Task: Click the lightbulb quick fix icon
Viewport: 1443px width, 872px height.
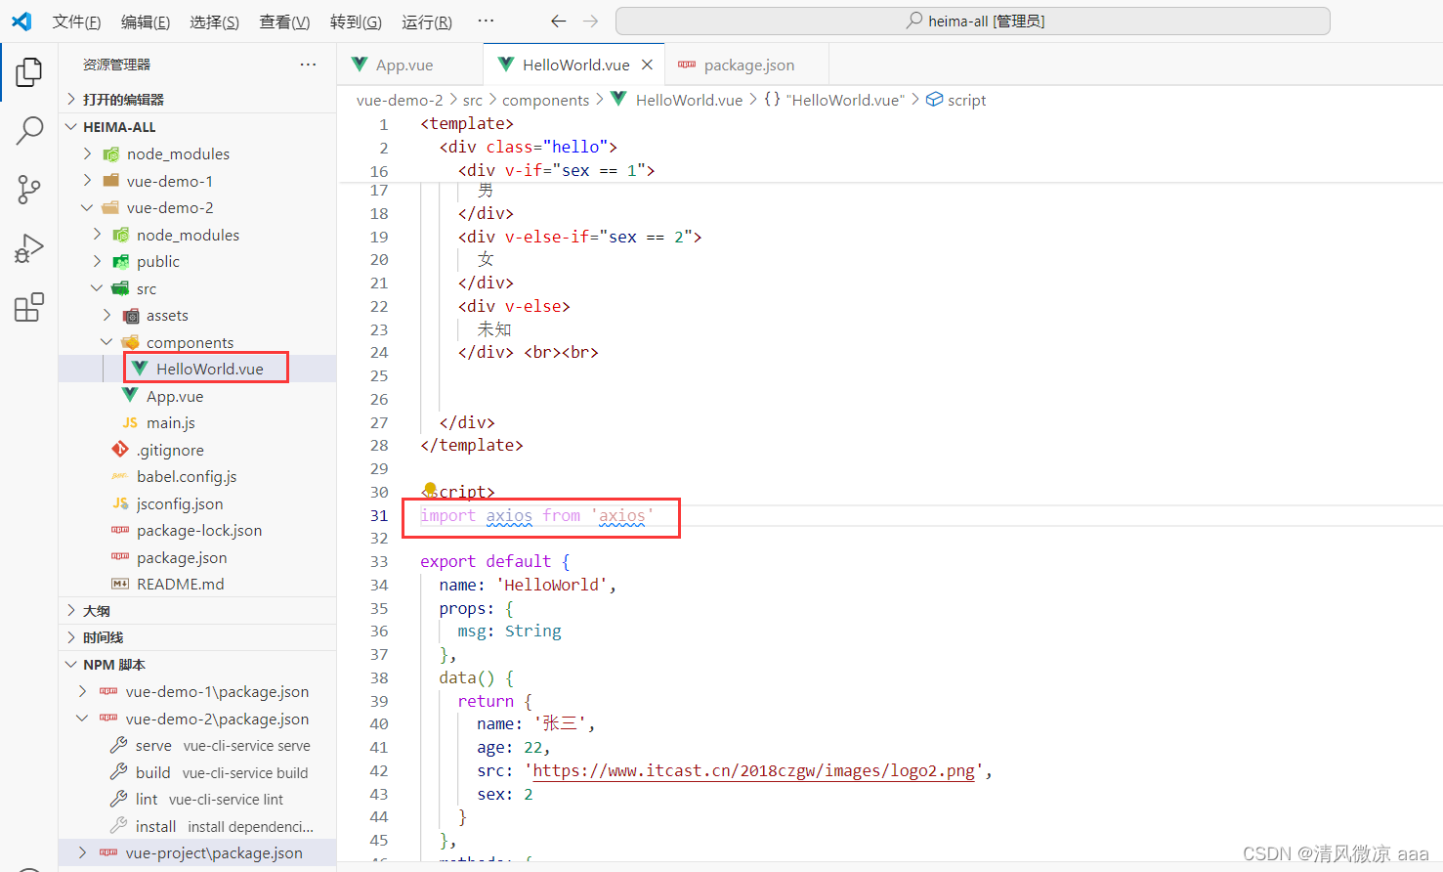Action: (x=430, y=490)
